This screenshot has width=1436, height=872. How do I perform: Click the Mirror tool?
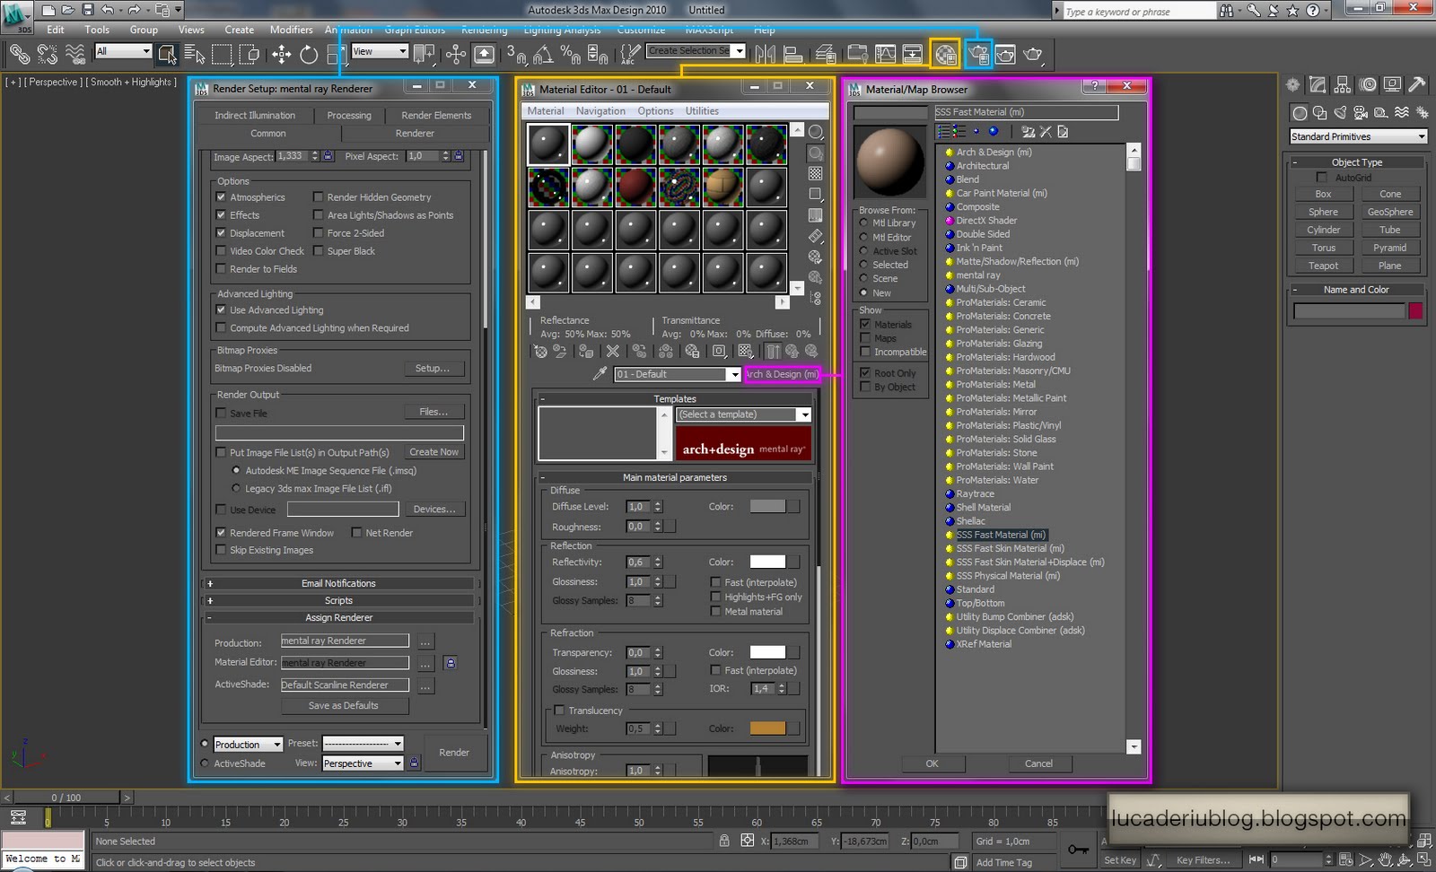pos(765,55)
